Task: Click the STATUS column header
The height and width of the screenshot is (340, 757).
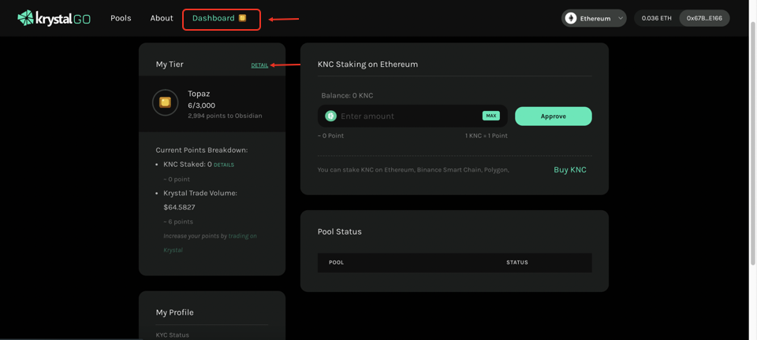Action: [516, 263]
